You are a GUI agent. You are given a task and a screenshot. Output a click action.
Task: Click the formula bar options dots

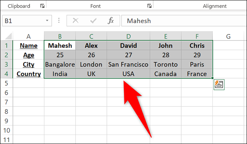point(59,20)
